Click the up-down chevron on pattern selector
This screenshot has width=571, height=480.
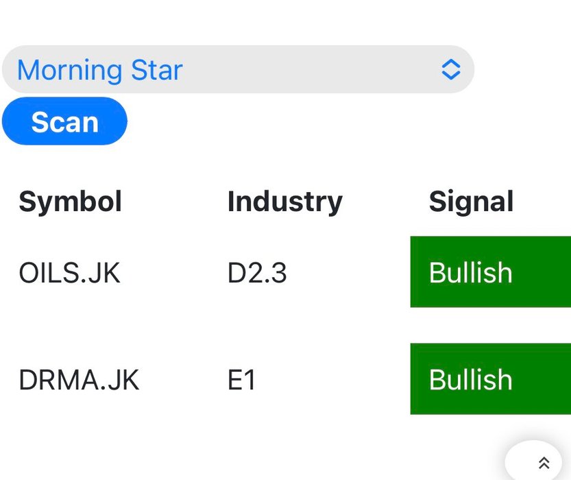pos(450,70)
